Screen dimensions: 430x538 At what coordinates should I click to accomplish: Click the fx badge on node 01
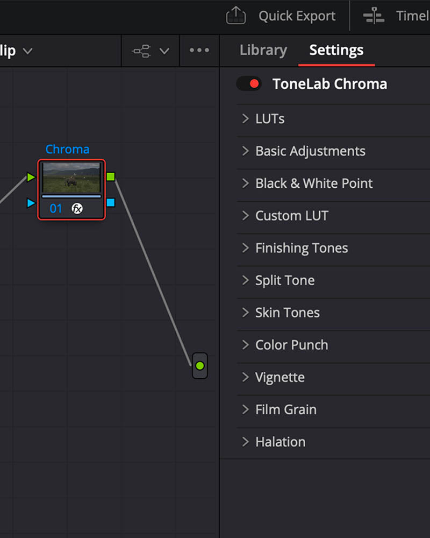pos(77,208)
